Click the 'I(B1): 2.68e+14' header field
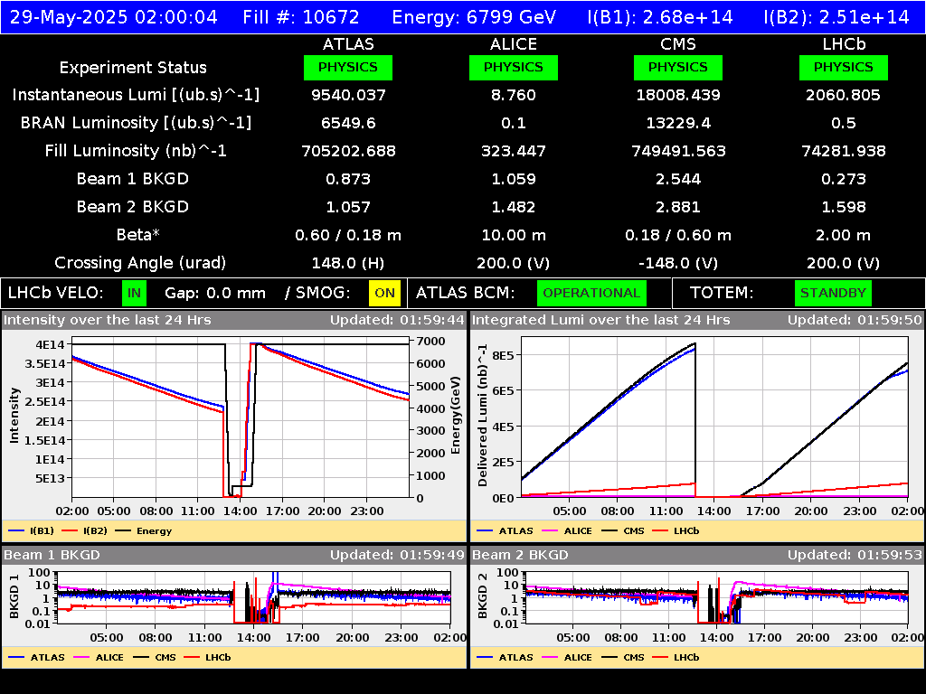This screenshot has width=926, height=694. point(660,17)
